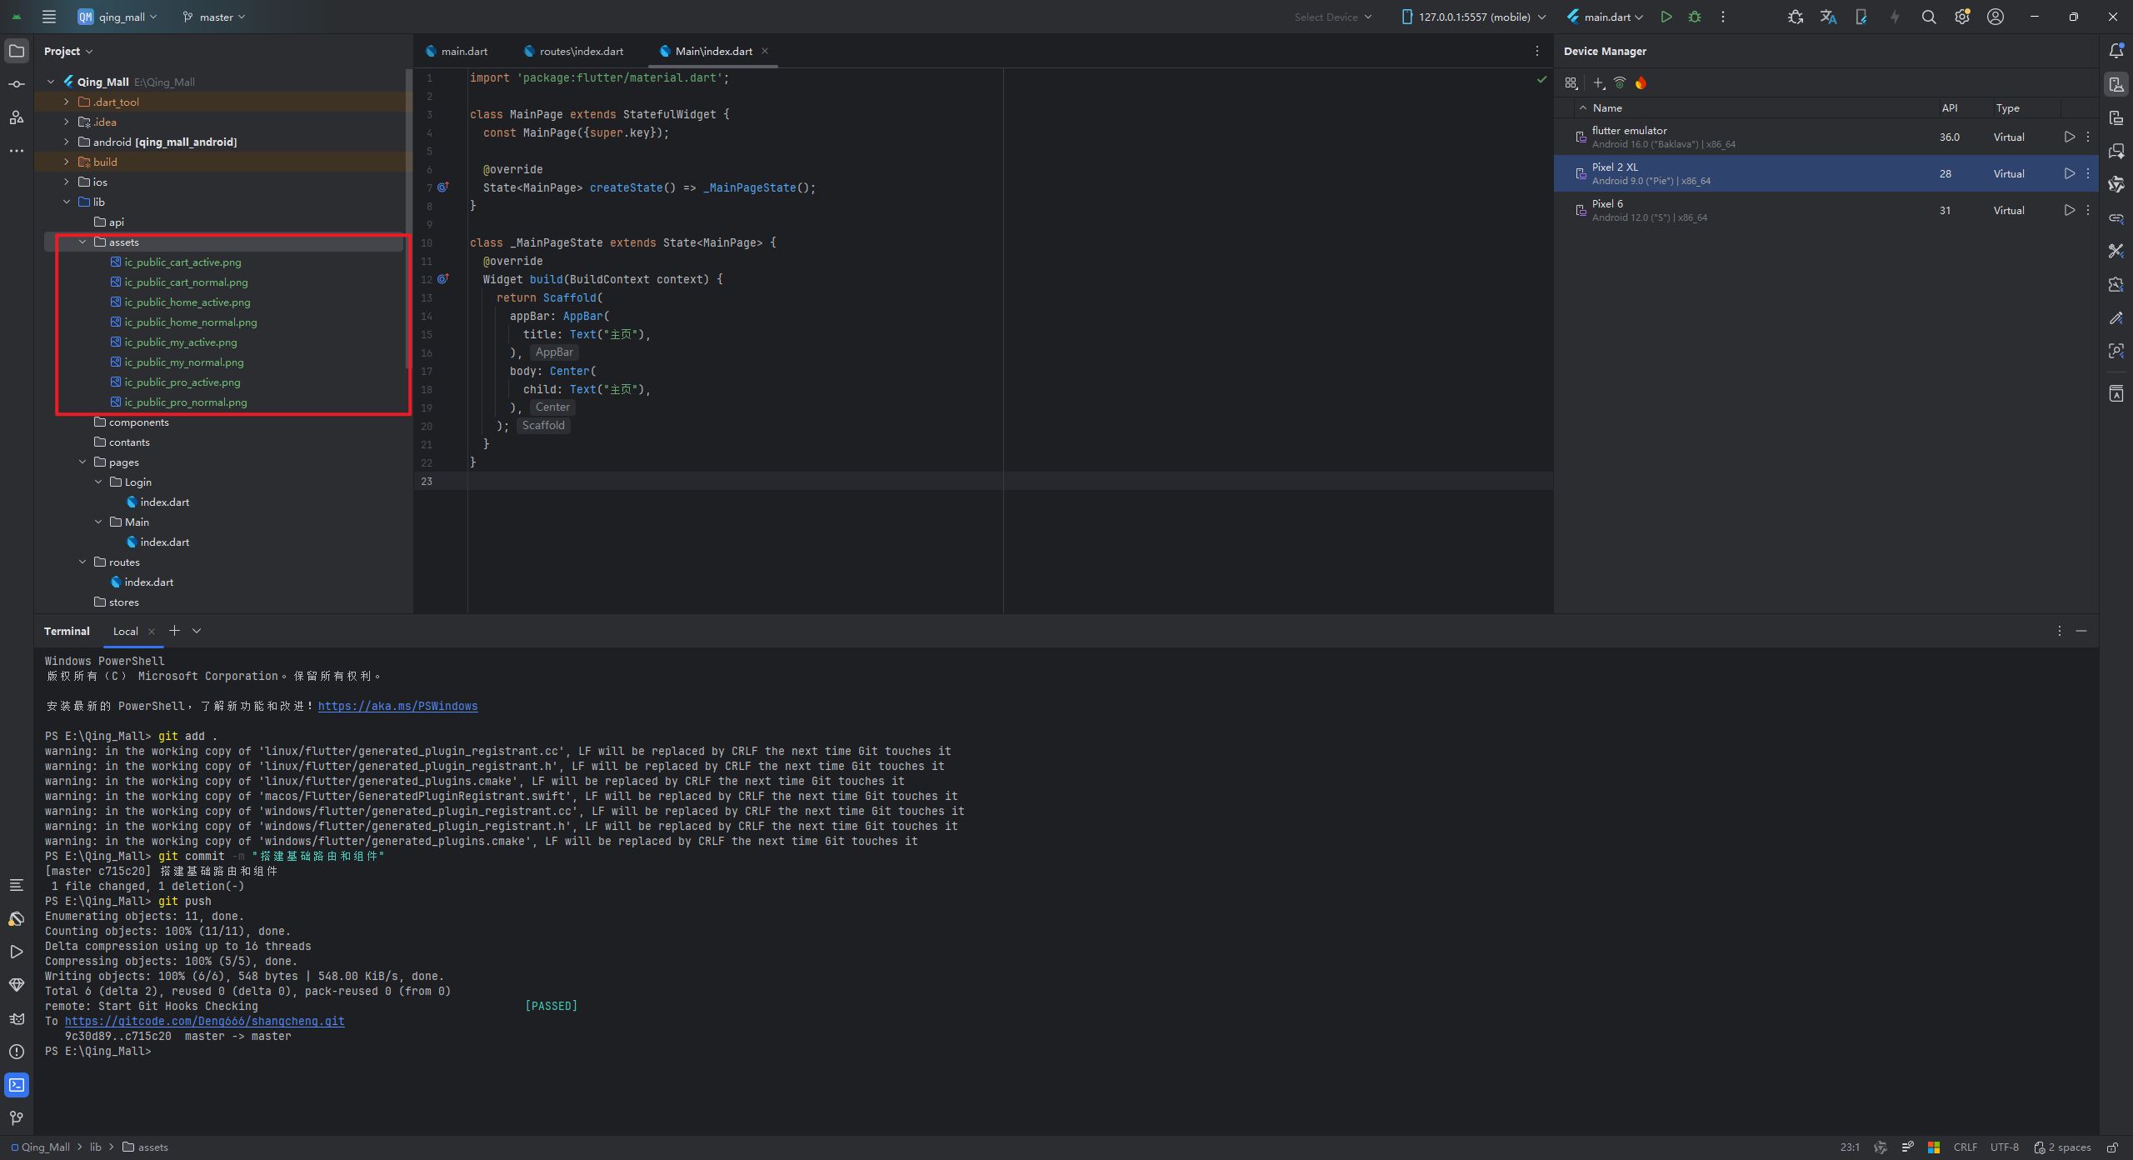
Task: Launch the Pixel 6 emulator play button
Action: point(2069,210)
